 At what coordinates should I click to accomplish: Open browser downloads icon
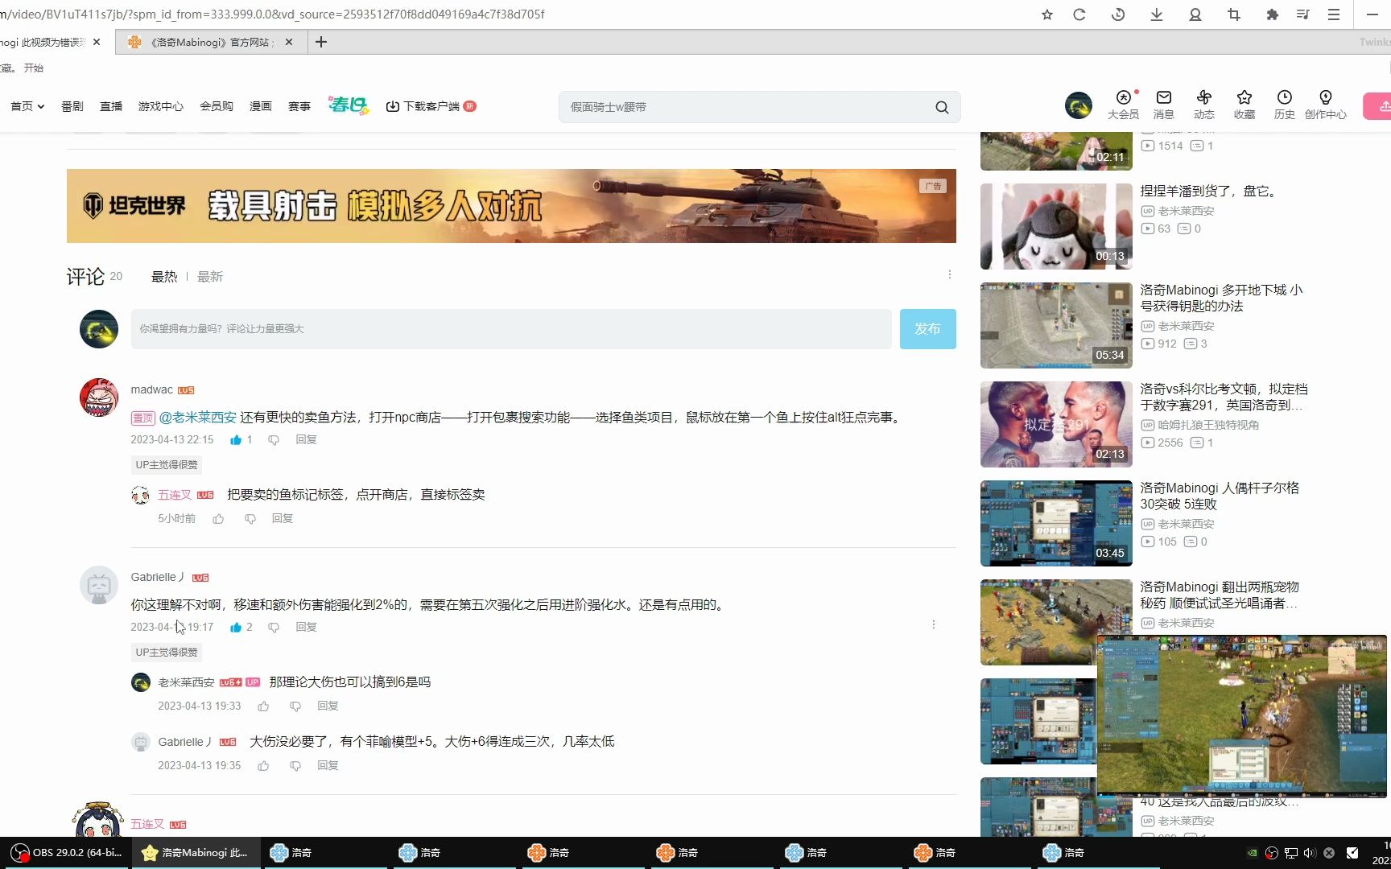click(1157, 14)
